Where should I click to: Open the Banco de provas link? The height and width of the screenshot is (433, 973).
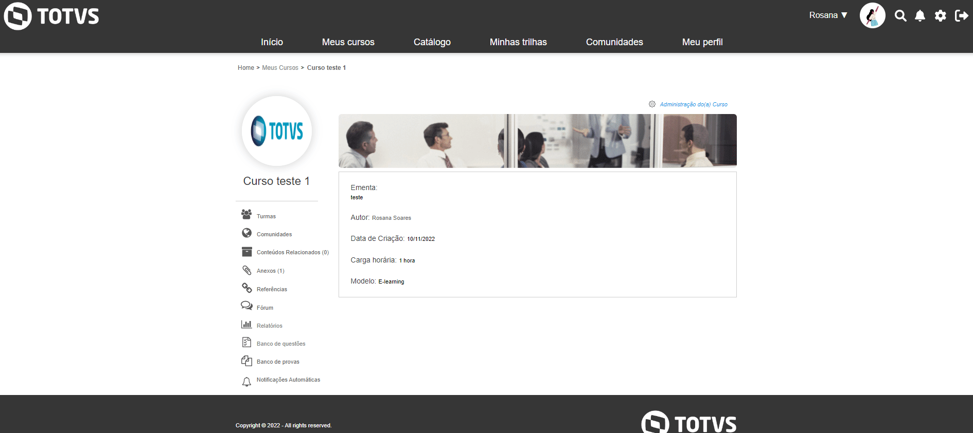pos(278,362)
